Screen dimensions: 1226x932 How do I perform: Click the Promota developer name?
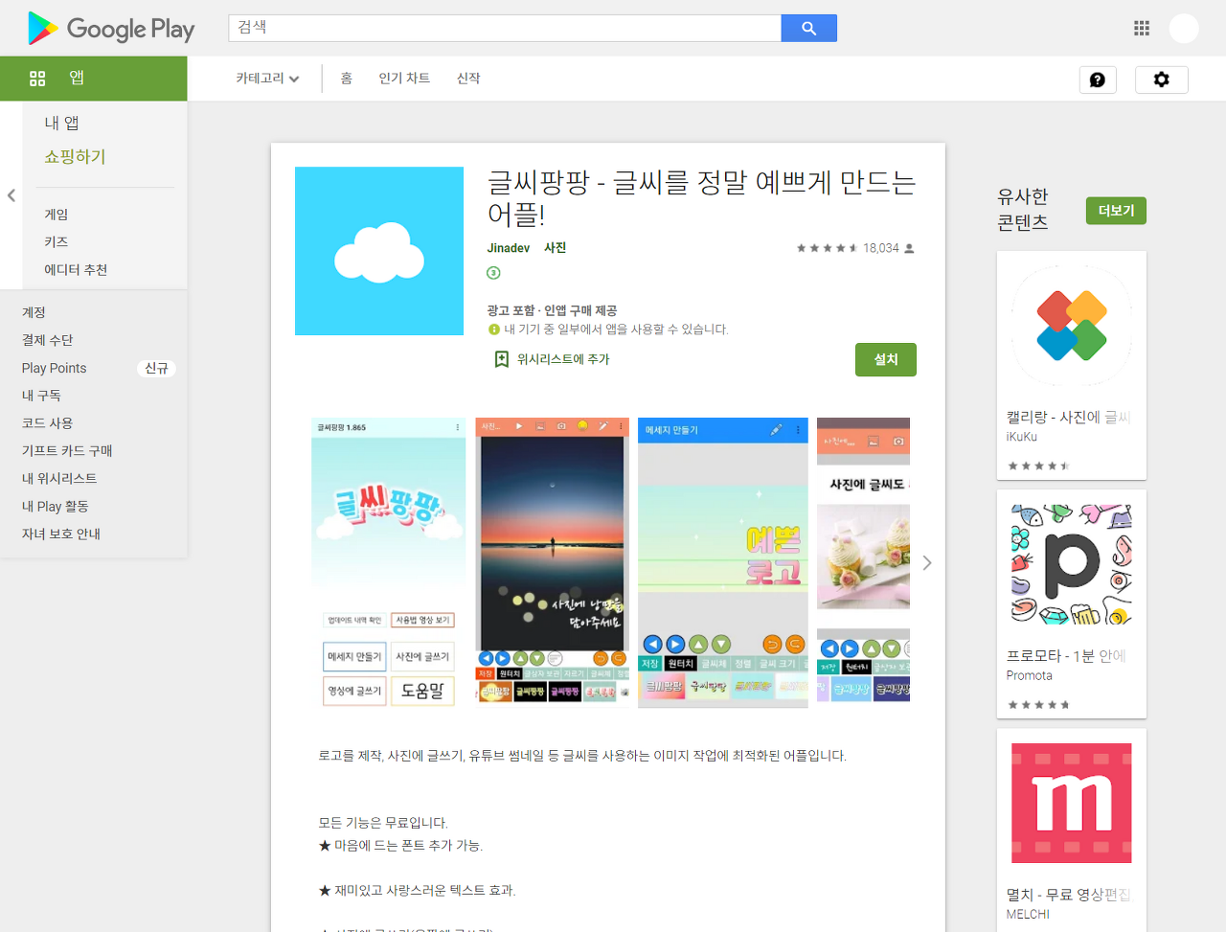[x=1030, y=675]
